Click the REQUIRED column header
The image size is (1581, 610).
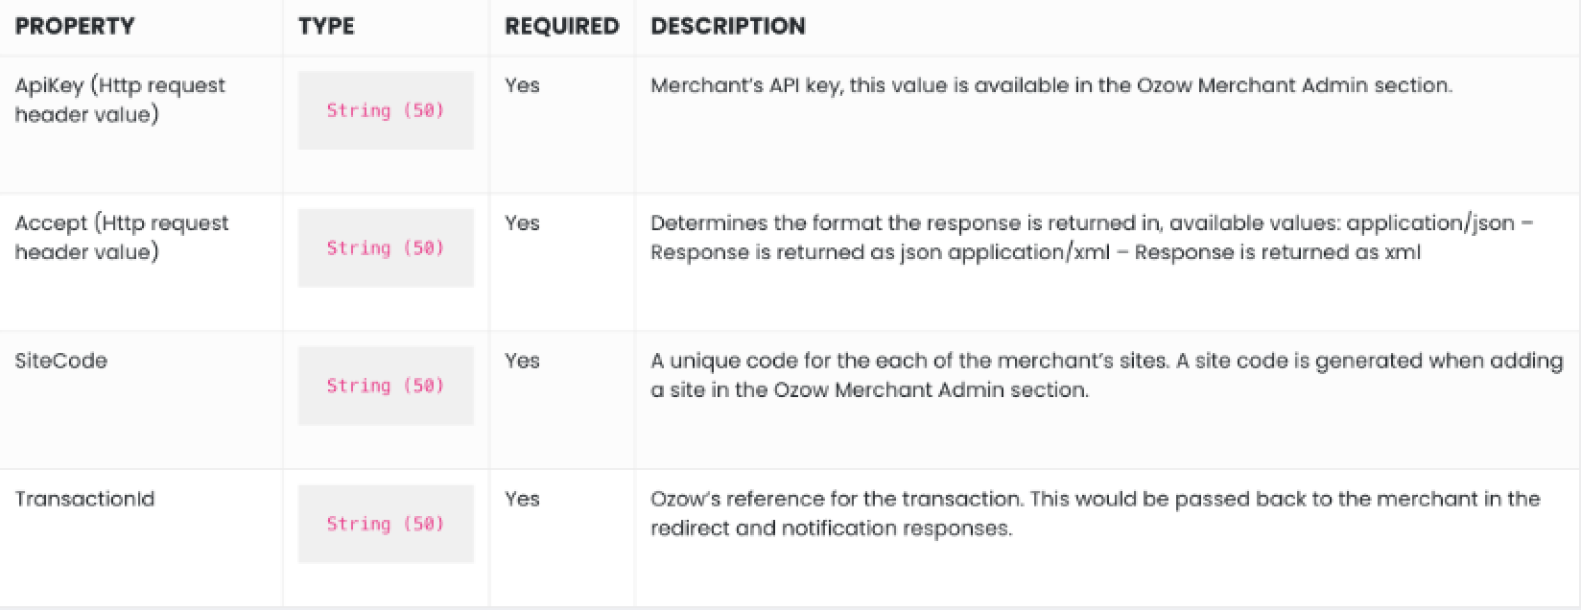coord(562,27)
